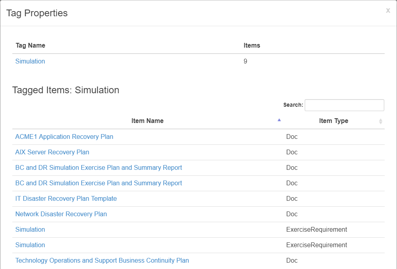The width and height of the screenshot is (397, 269).
Task: Close the Tag Properties dialog
Action: tap(388, 10)
